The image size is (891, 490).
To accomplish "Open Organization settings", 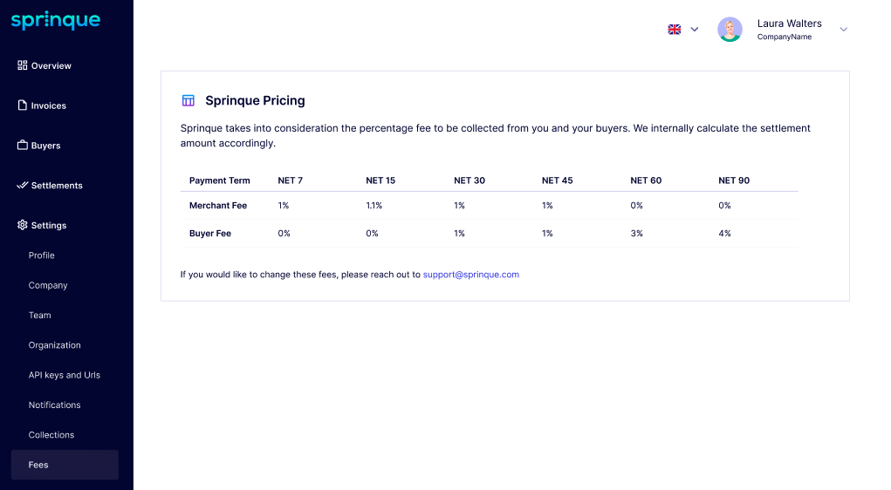I will 54,345.
